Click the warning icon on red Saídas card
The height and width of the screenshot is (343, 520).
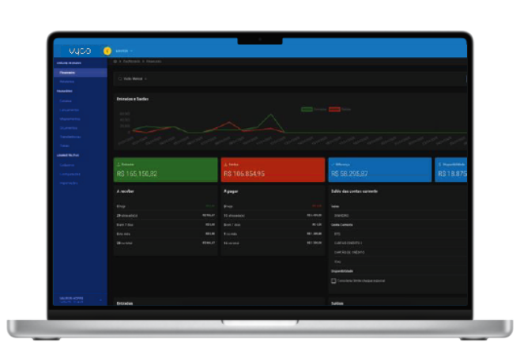pos(225,163)
